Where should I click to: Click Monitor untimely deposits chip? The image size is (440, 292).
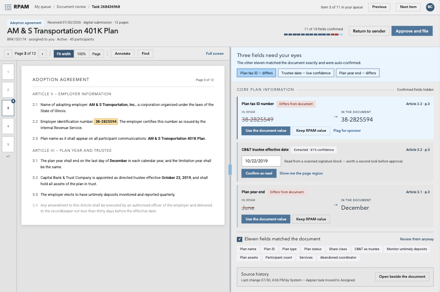pos(407,249)
